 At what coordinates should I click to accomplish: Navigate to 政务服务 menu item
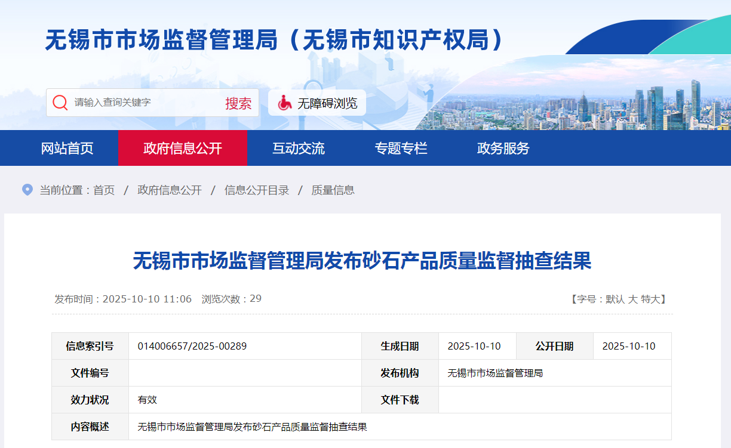[x=503, y=148]
